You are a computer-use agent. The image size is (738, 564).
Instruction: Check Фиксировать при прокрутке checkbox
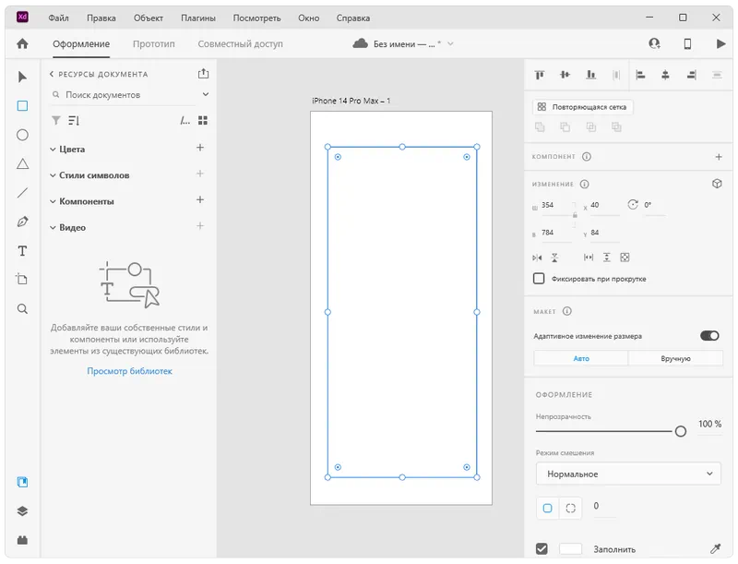coord(539,278)
